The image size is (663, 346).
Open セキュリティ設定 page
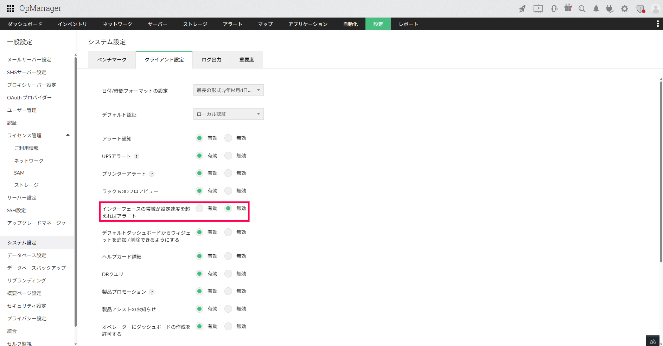(27, 306)
